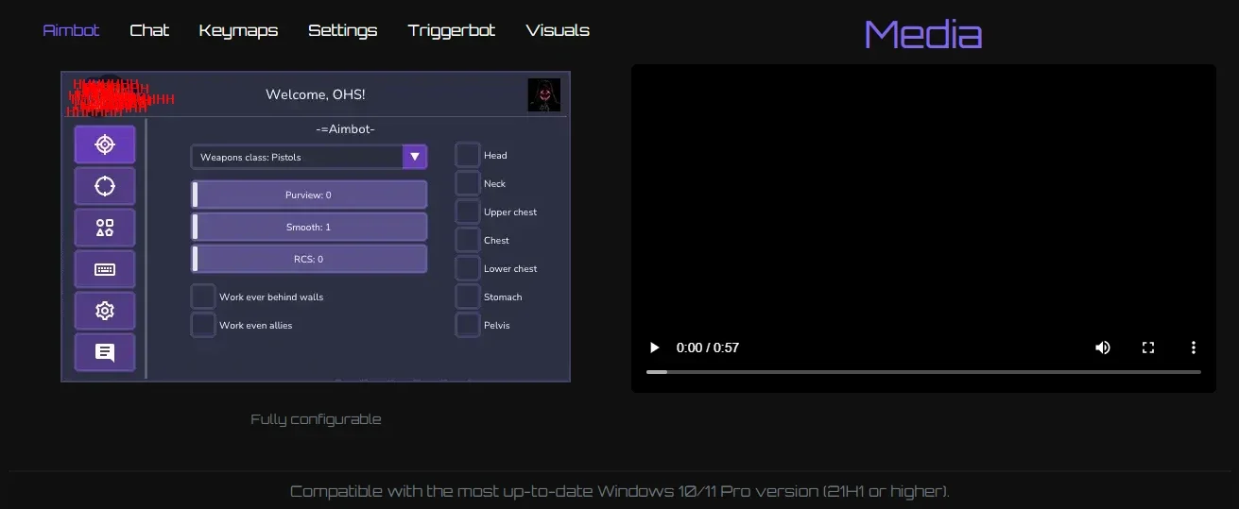This screenshot has height=509, width=1239.
Task: Seek on the video progress bar
Action: click(x=923, y=372)
